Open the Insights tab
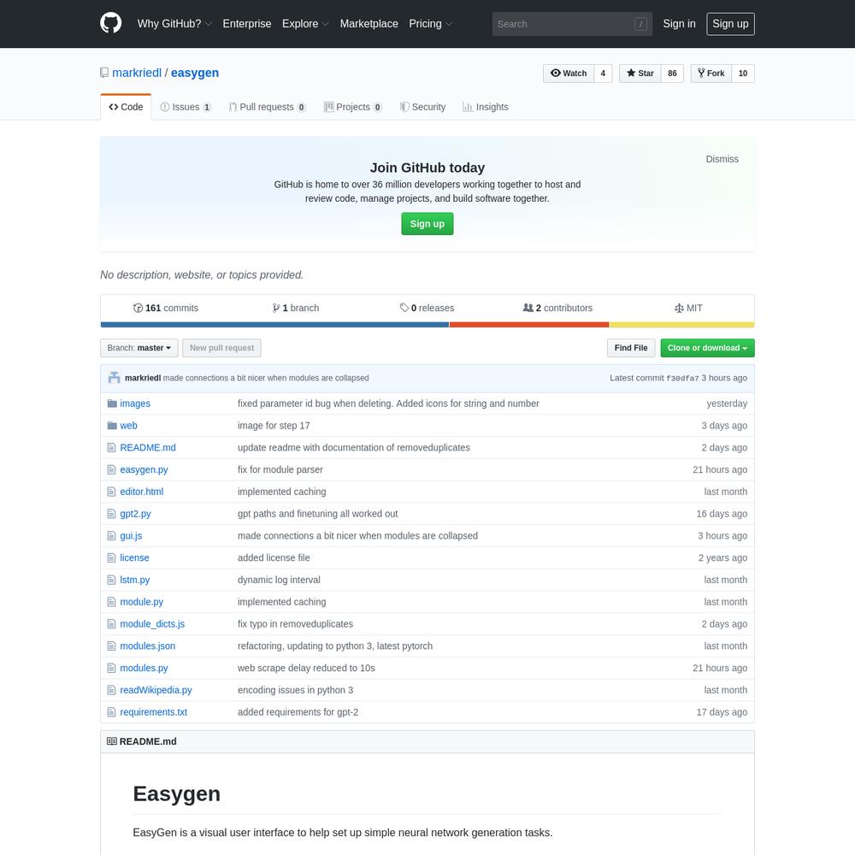855x855 pixels. 486,107
